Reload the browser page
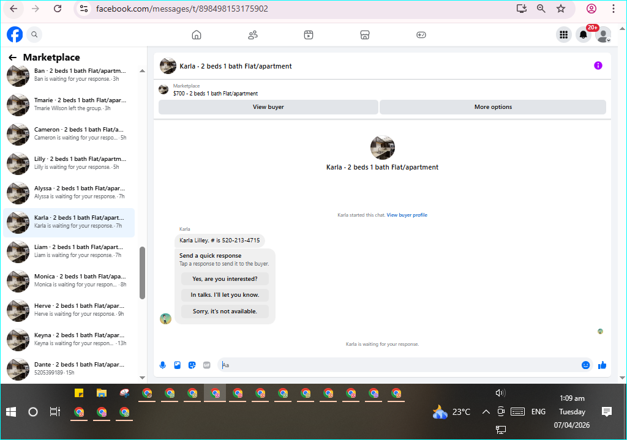Image resolution: width=627 pixels, height=440 pixels. tap(58, 9)
